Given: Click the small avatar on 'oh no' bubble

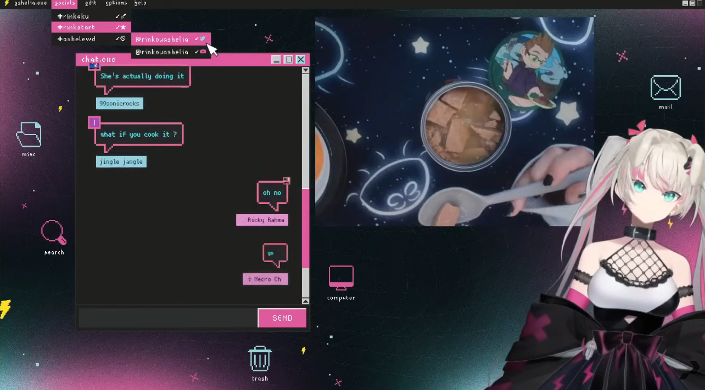Looking at the screenshot, I should pos(286,180).
